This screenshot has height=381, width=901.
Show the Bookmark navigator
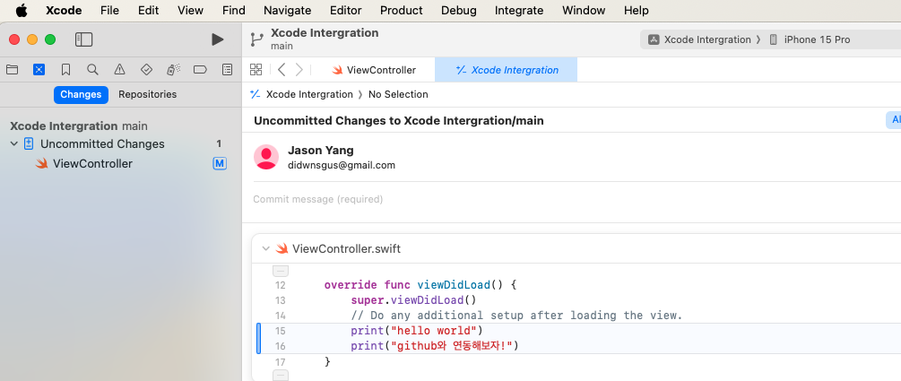(65, 70)
